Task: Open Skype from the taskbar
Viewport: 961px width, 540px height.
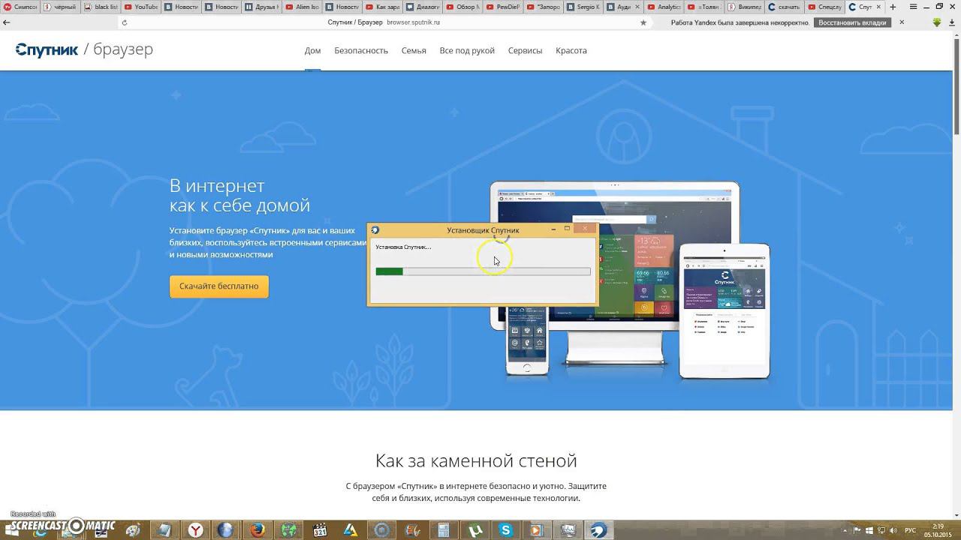Action: [x=505, y=530]
